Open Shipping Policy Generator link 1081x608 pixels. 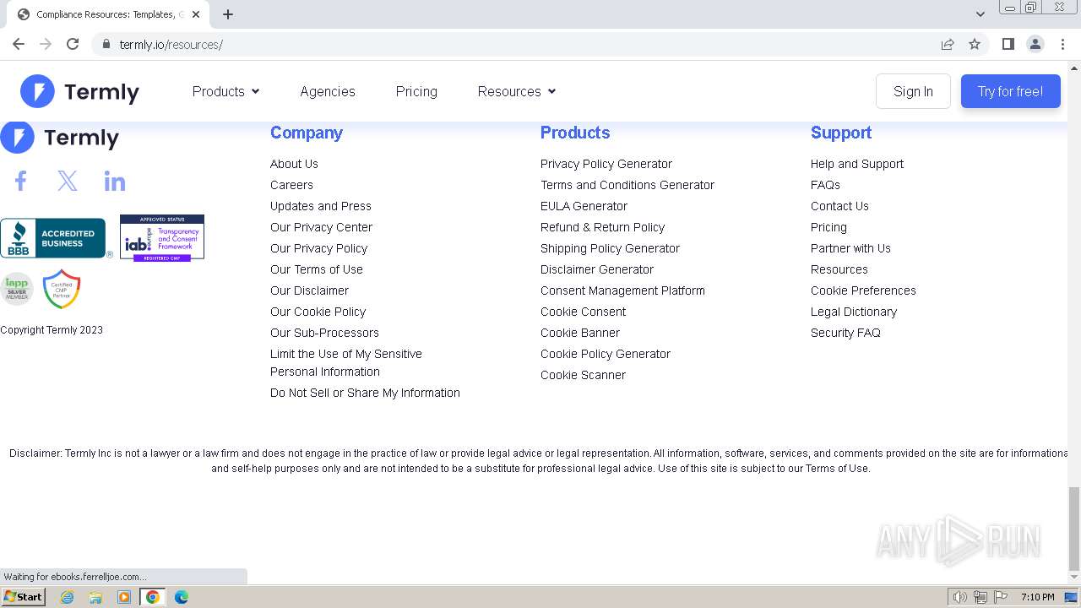coord(610,248)
